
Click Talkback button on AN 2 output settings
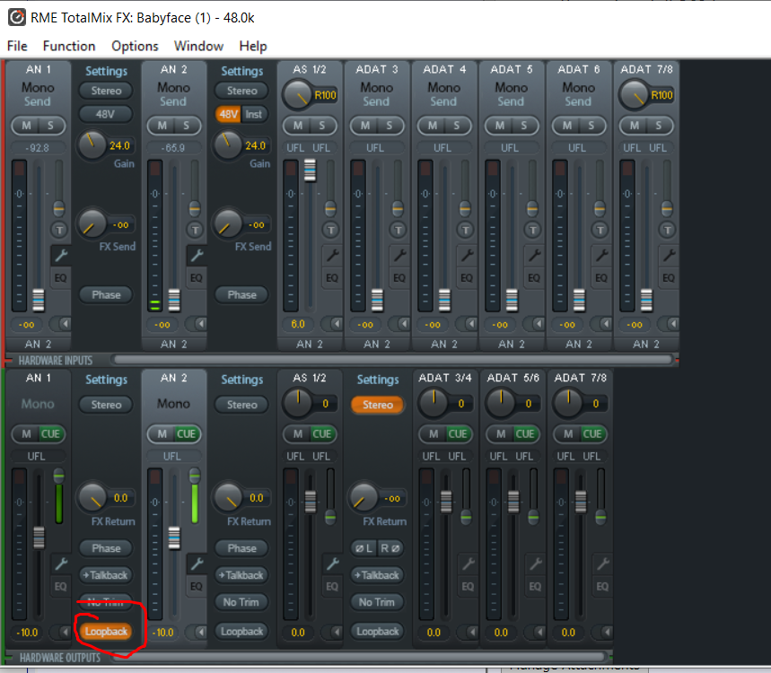pyautogui.click(x=242, y=575)
